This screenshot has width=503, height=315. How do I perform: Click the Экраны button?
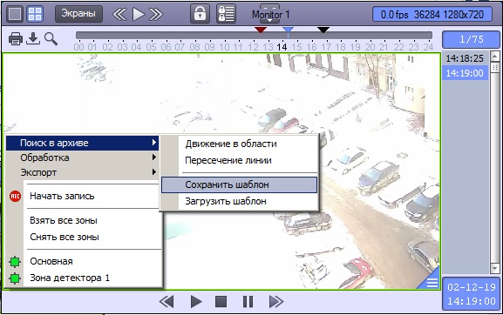click(78, 14)
